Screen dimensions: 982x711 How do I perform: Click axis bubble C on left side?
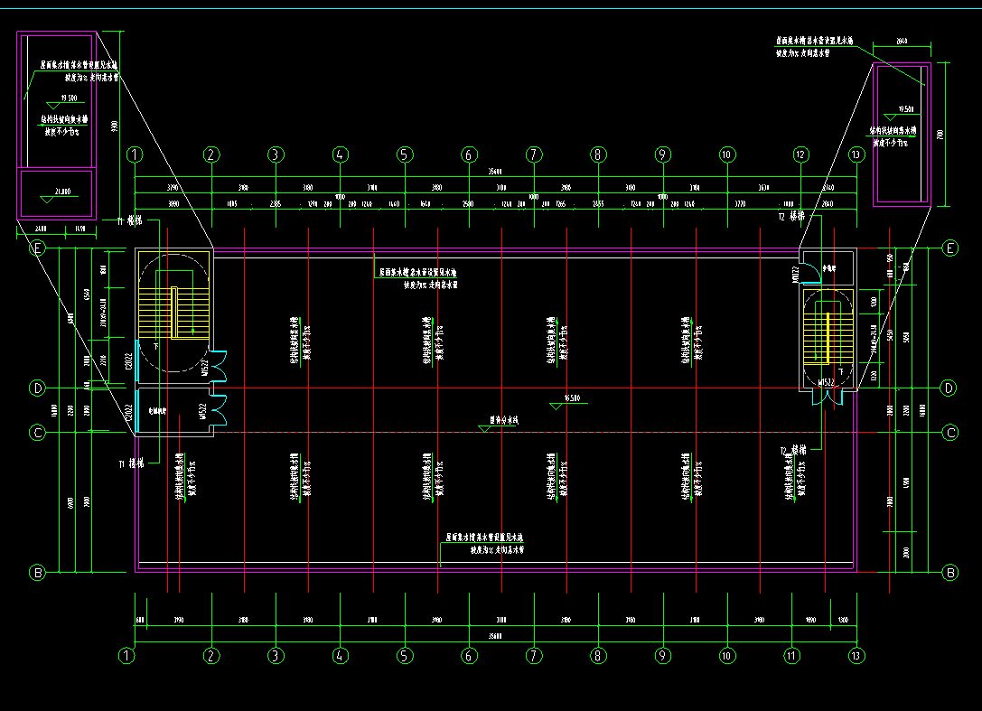[x=37, y=433]
